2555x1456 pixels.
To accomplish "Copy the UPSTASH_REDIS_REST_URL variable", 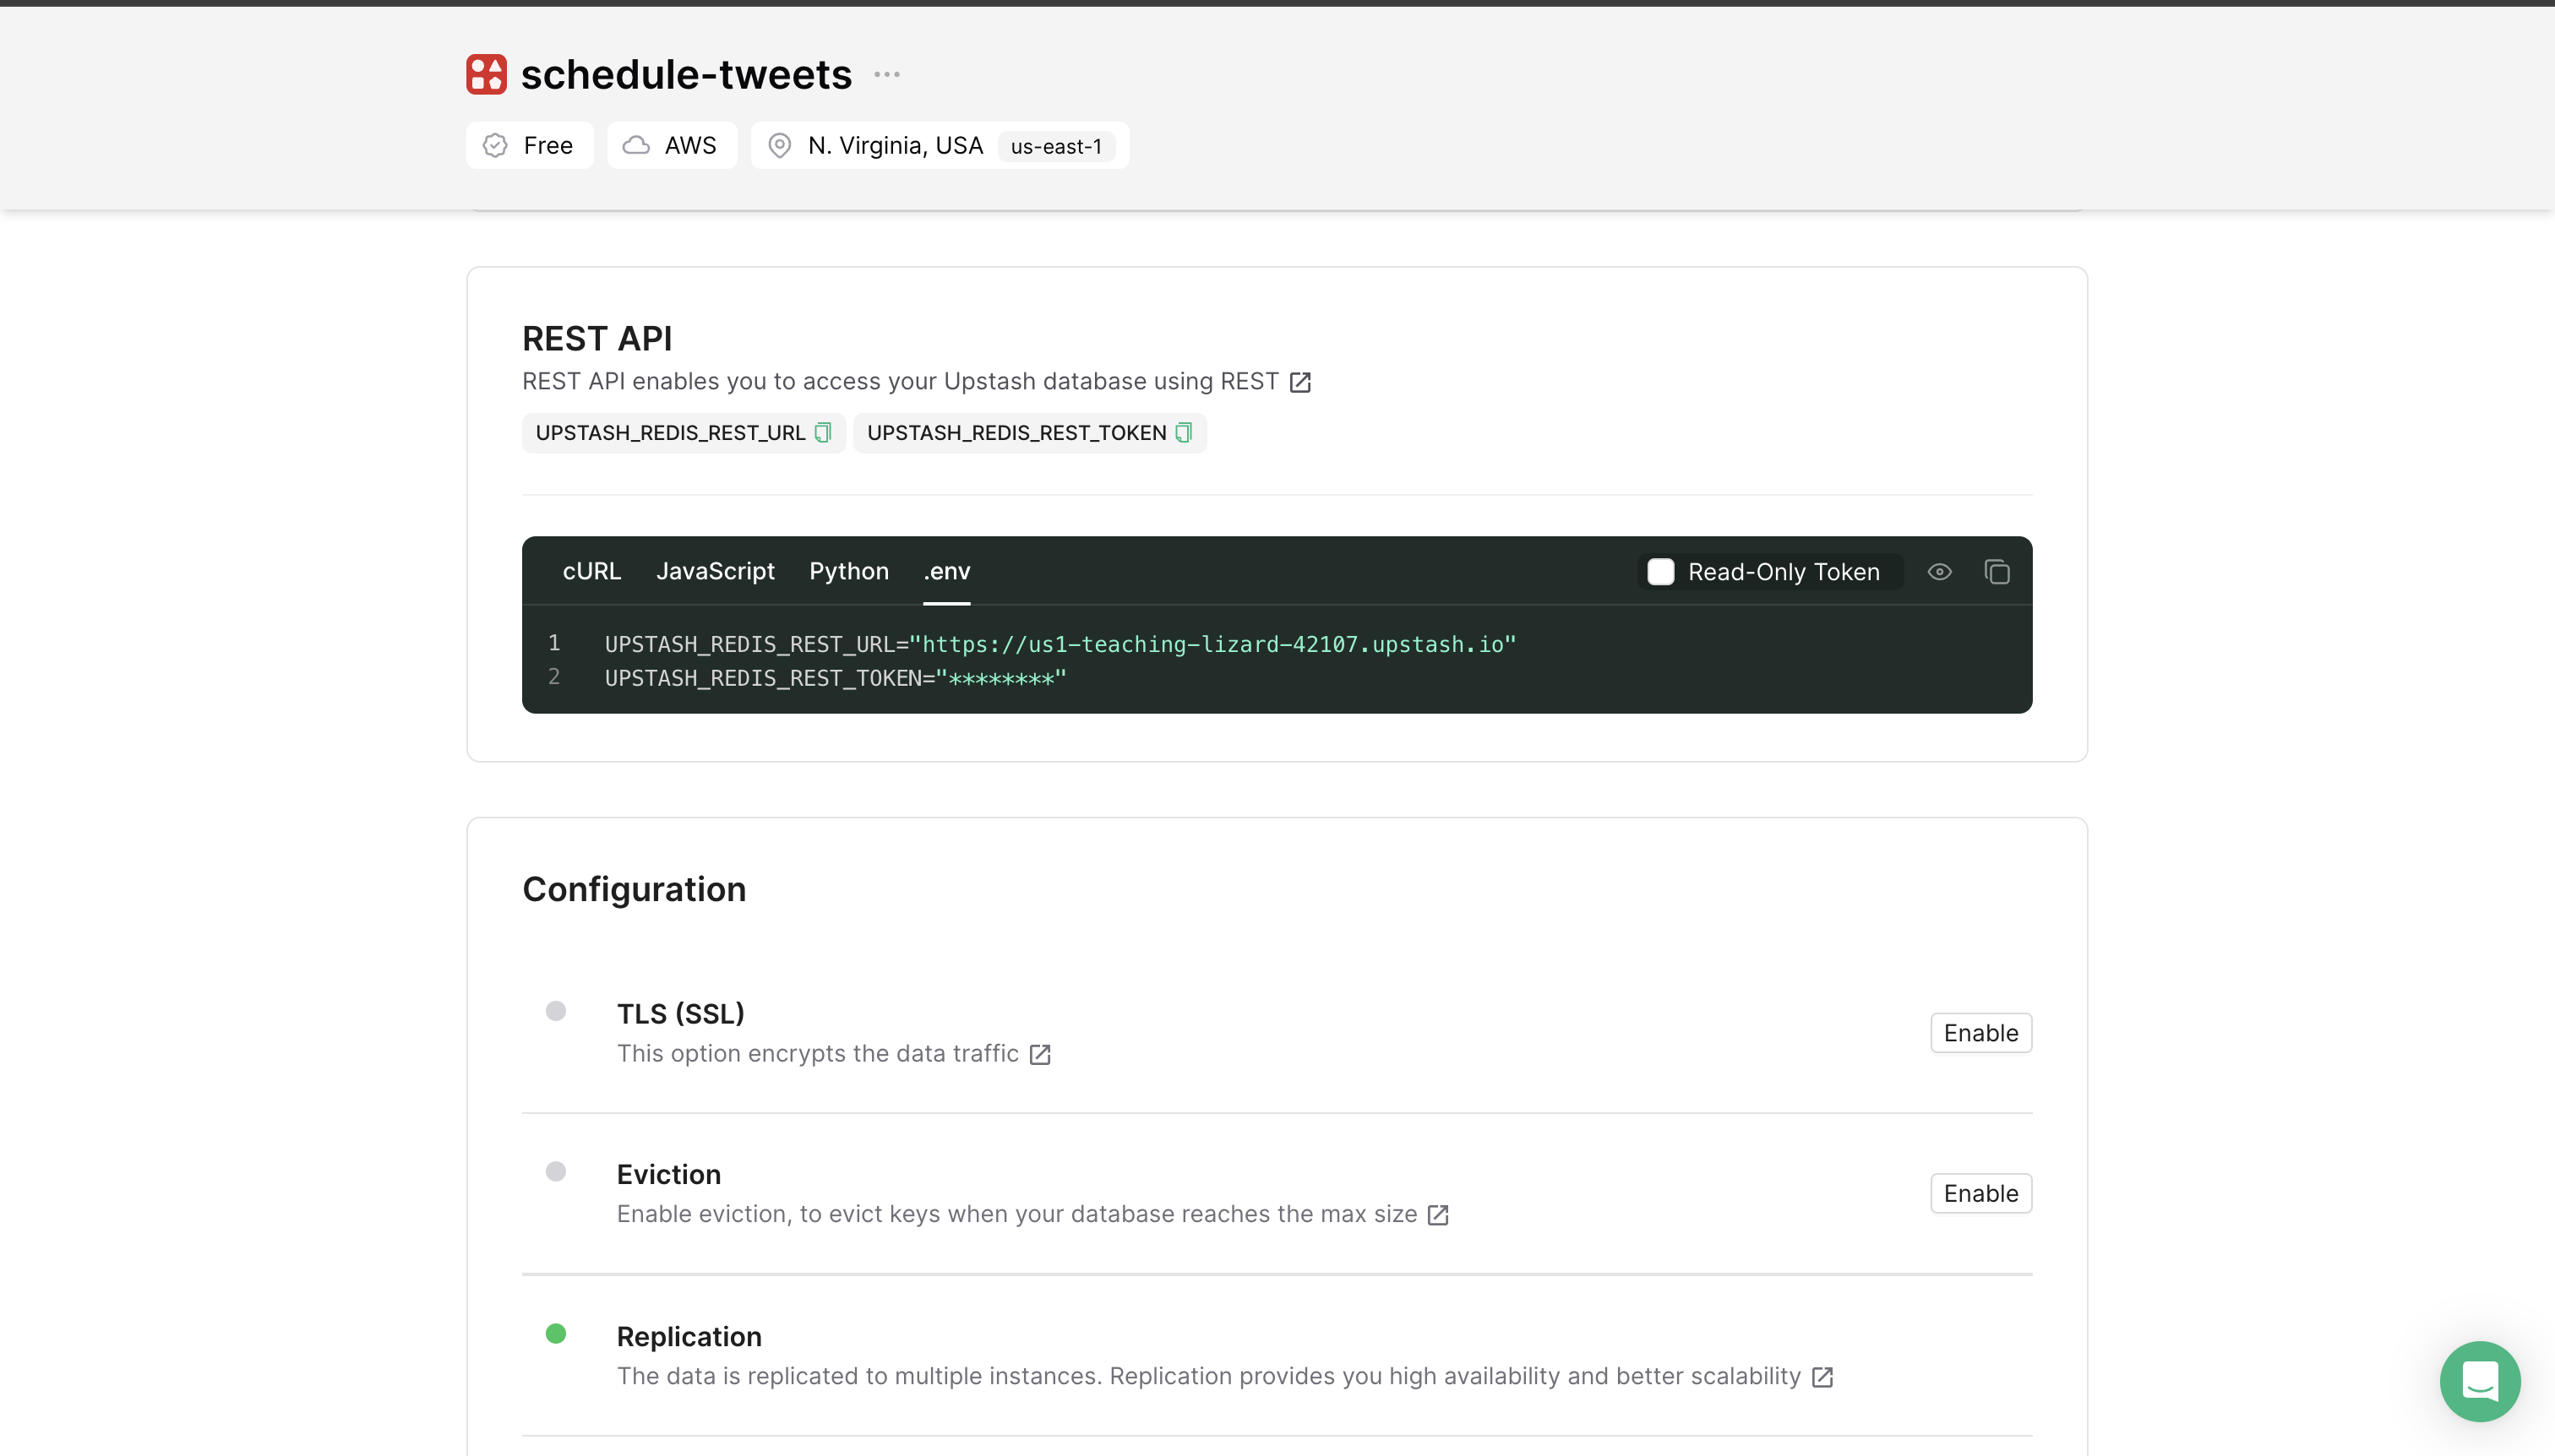I will click(x=822, y=432).
